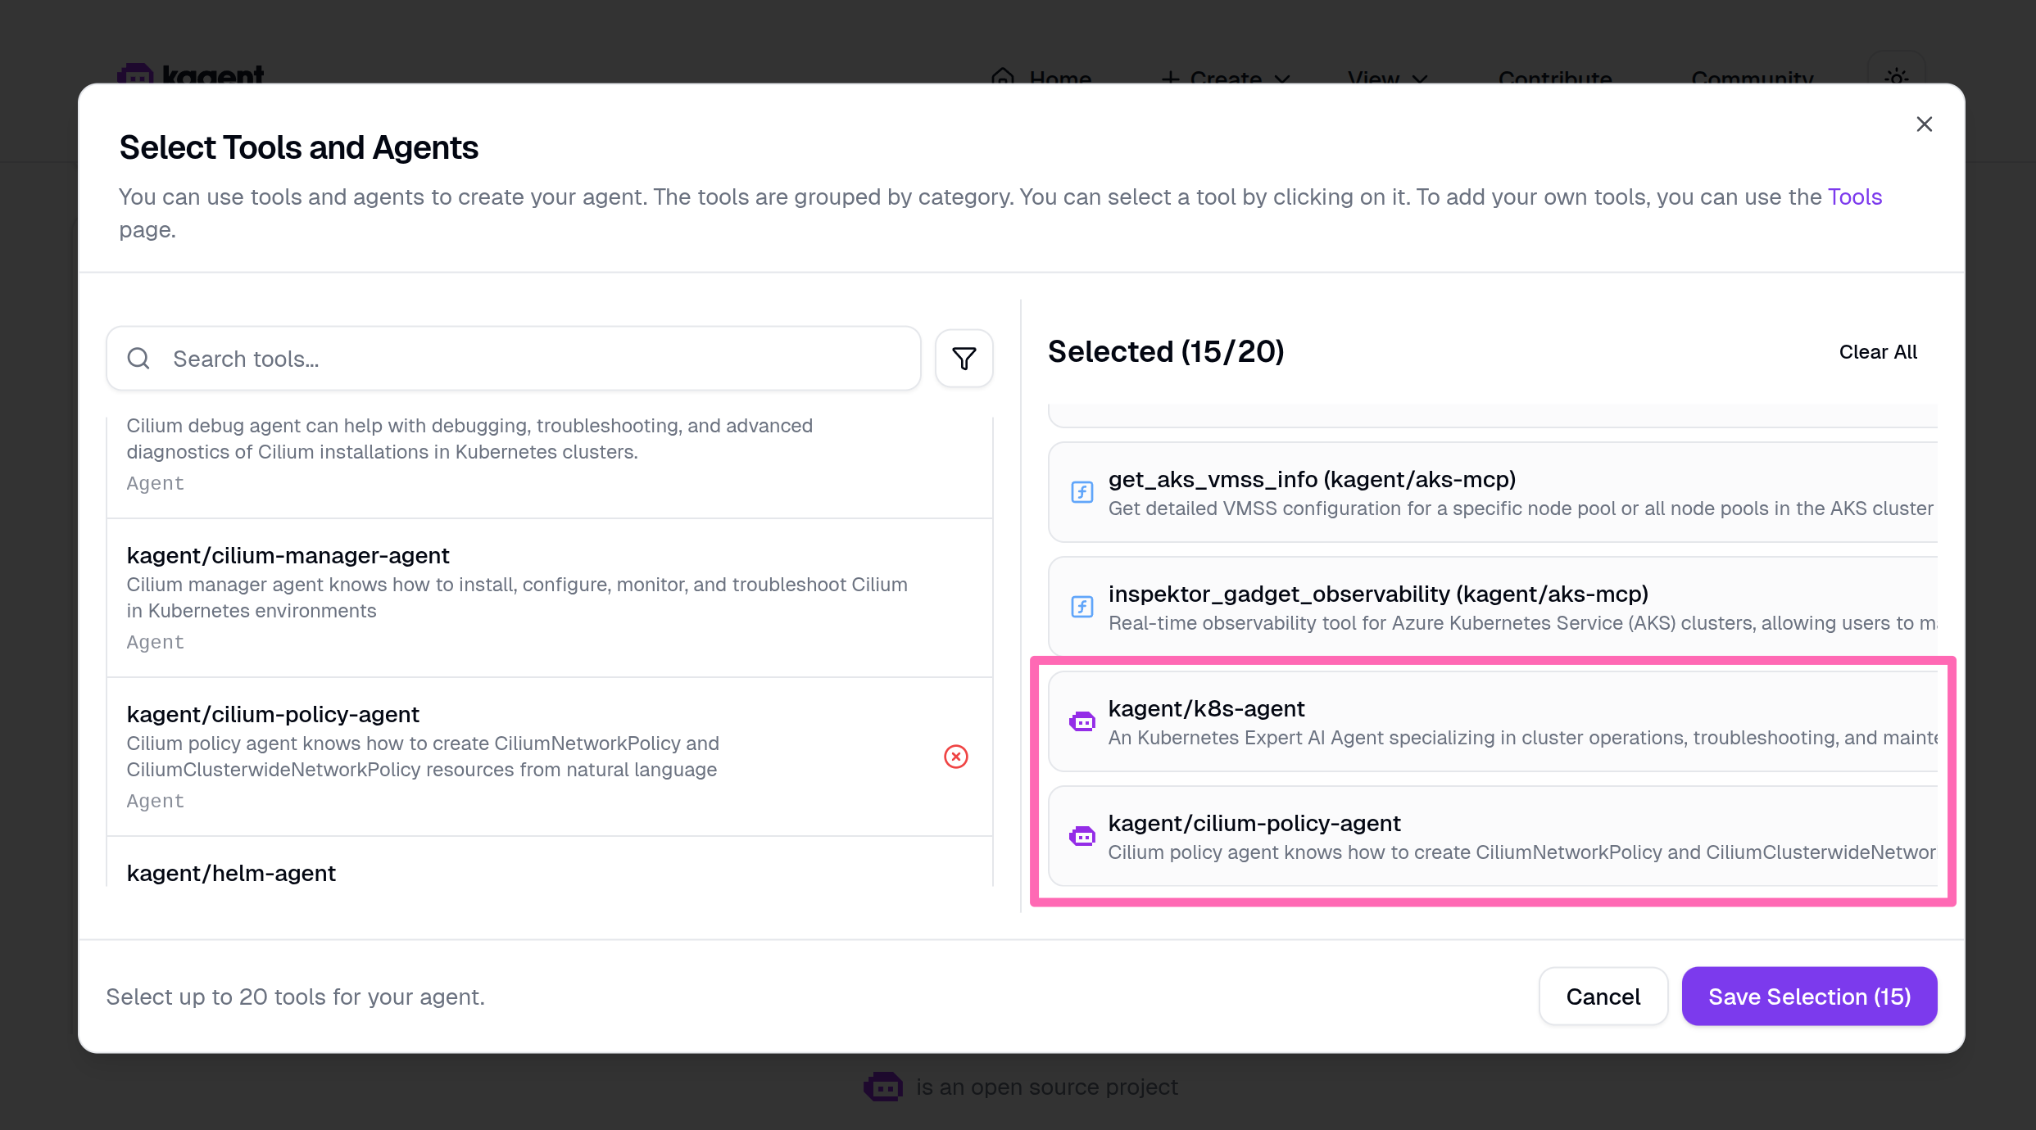
Task: Click the function icon on inspektor_gadget_observability
Action: 1081,606
